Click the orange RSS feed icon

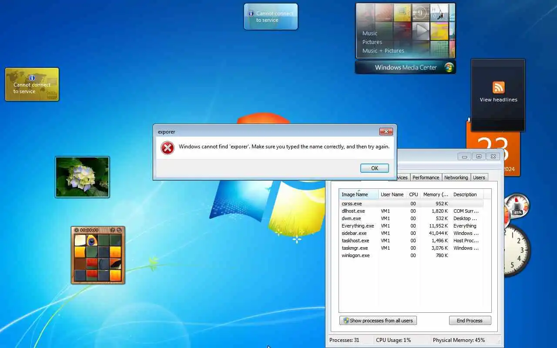coord(499,87)
